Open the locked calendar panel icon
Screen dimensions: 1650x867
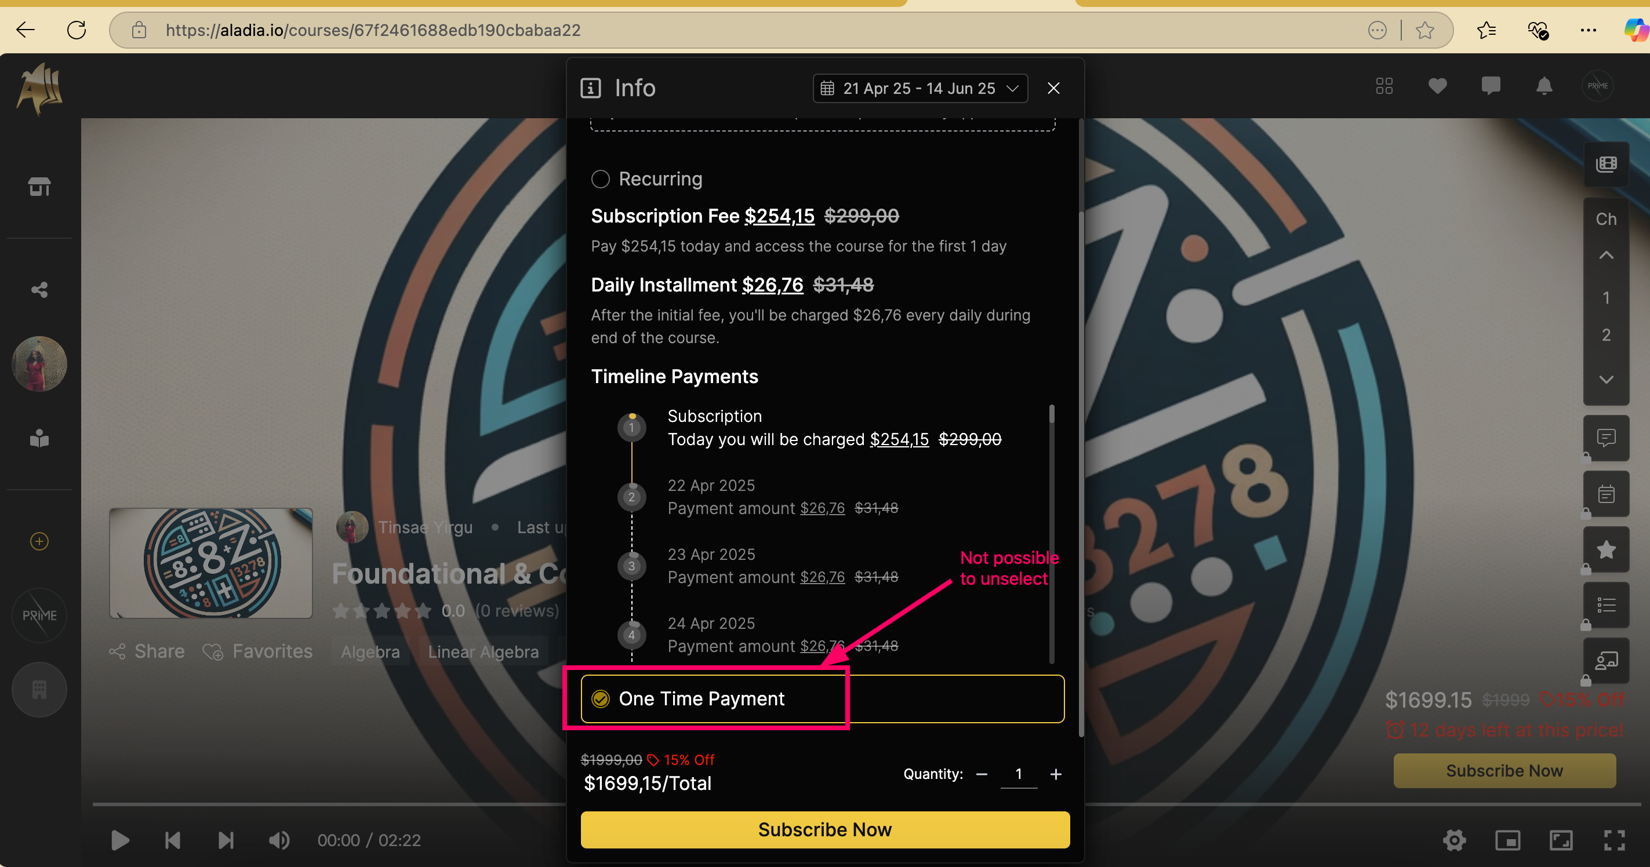click(1606, 494)
